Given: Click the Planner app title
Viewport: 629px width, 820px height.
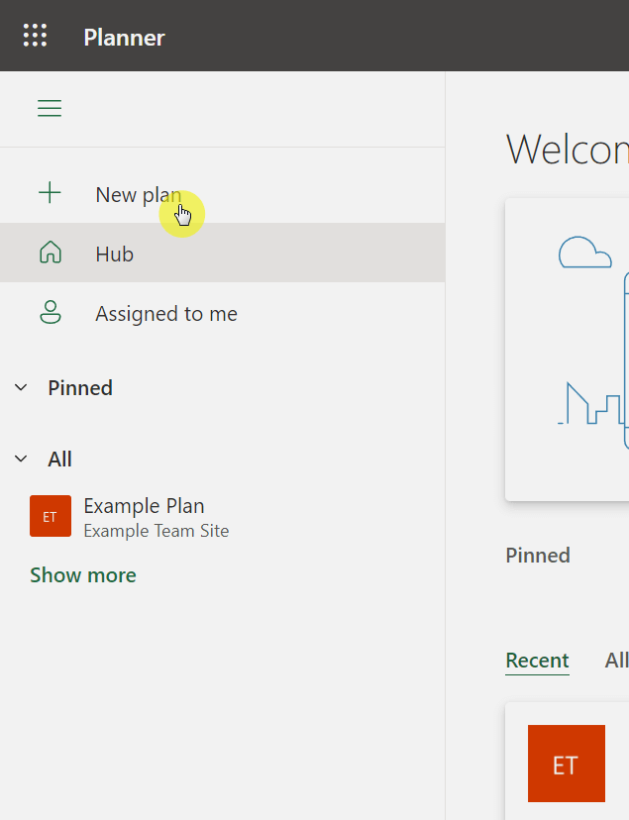Looking at the screenshot, I should [x=124, y=38].
